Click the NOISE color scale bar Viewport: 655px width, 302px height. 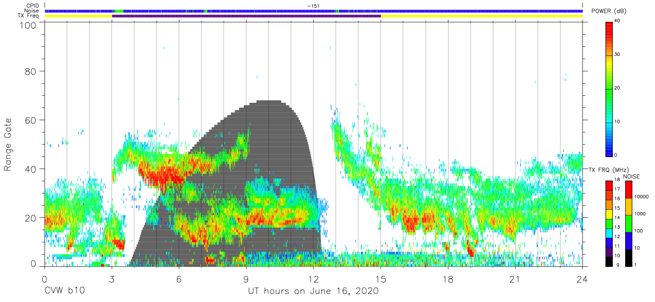click(x=628, y=224)
